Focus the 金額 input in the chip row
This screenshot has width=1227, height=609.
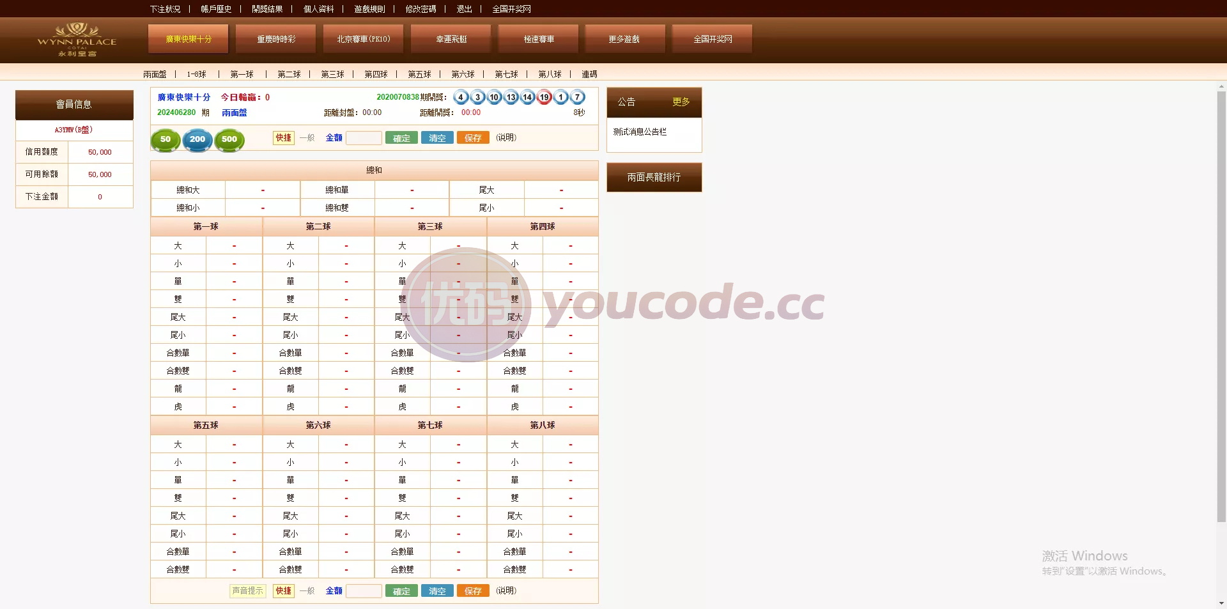coord(364,138)
